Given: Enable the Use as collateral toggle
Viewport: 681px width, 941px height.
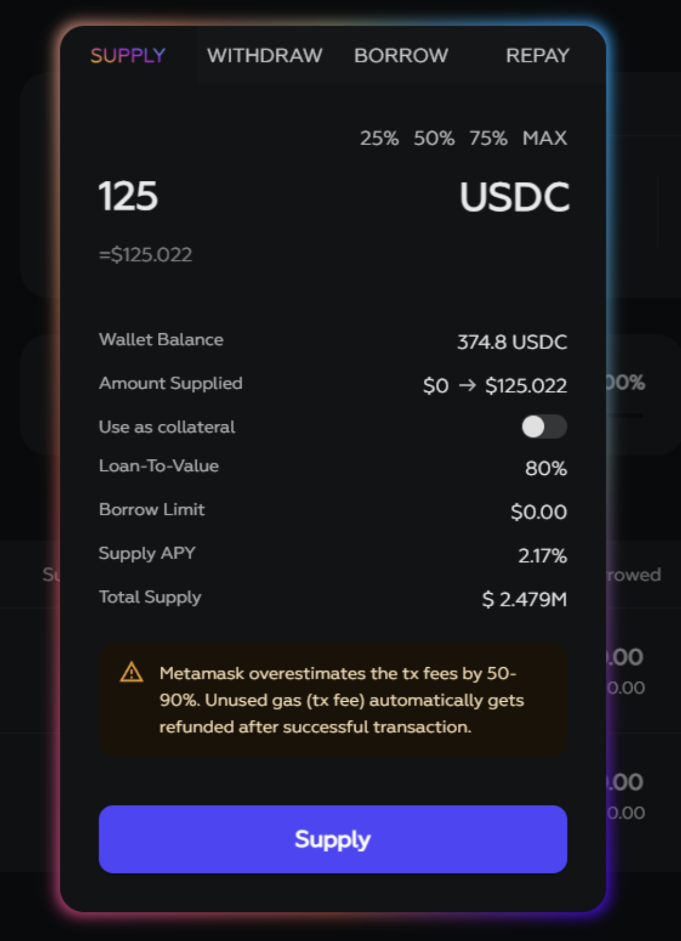Looking at the screenshot, I should pyautogui.click(x=544, y=426).
